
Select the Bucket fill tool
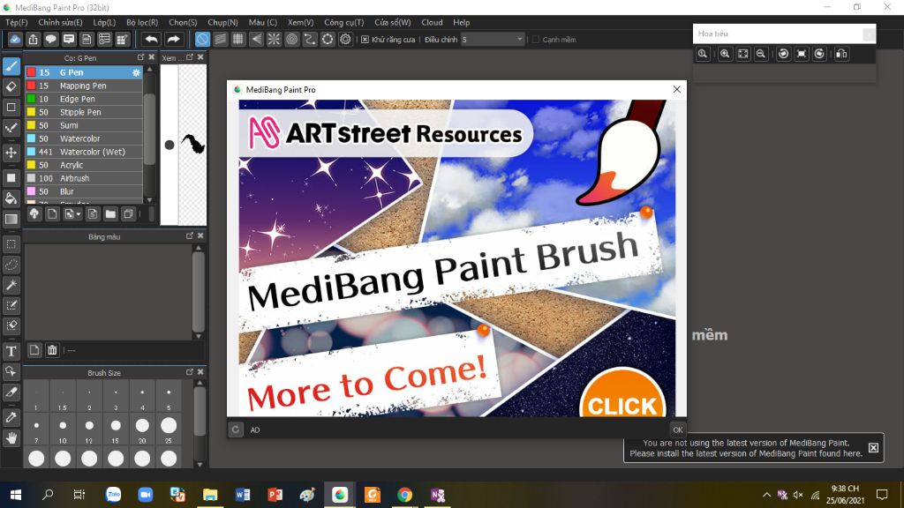(x=11, y=198)
